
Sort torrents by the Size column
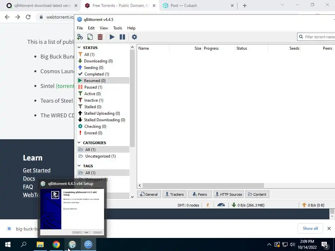(186, 48)
